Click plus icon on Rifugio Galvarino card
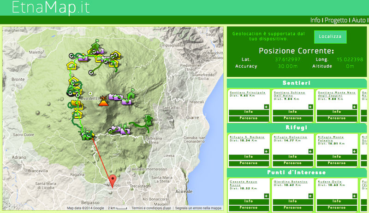Viewport: 369px width, 213px height. pos(310,151)
